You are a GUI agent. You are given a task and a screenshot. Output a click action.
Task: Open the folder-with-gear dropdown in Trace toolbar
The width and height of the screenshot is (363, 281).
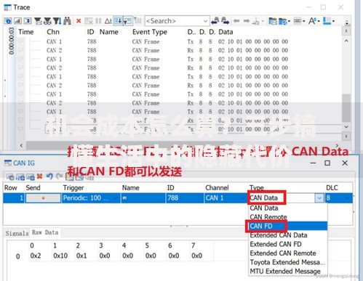pos(284,21)
